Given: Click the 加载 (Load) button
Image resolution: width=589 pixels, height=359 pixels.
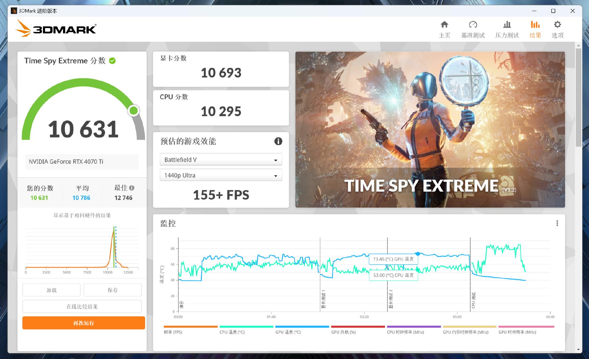Looking at the screenshot, I should pos(51,290).
